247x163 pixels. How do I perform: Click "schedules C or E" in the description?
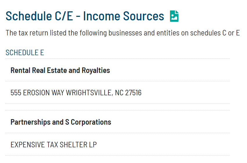(215, 33)
